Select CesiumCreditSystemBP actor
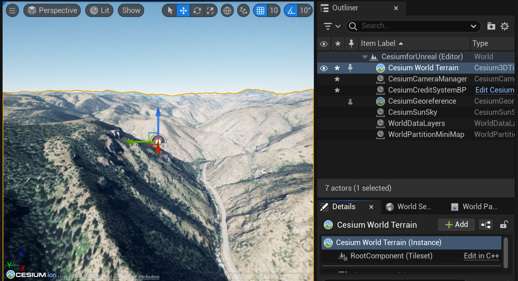 427,90
